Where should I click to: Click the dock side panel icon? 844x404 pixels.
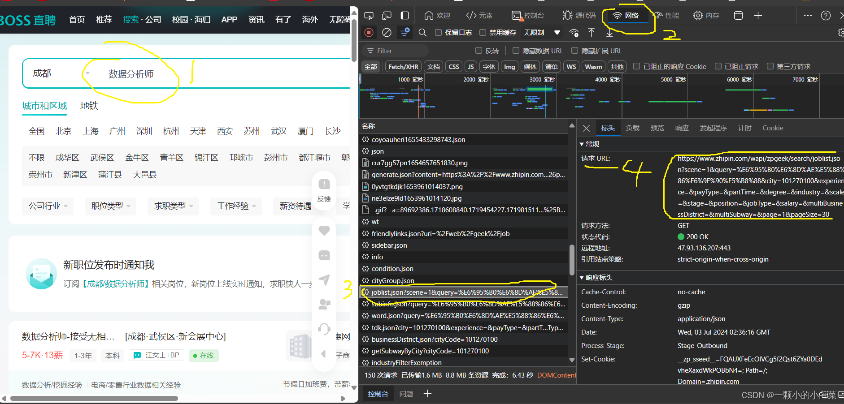[405, 16]
